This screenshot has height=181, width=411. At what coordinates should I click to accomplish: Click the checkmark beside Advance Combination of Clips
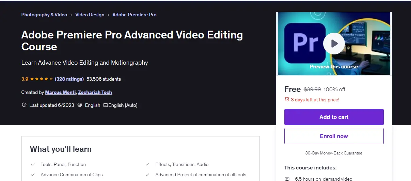[x=33, y=175]
